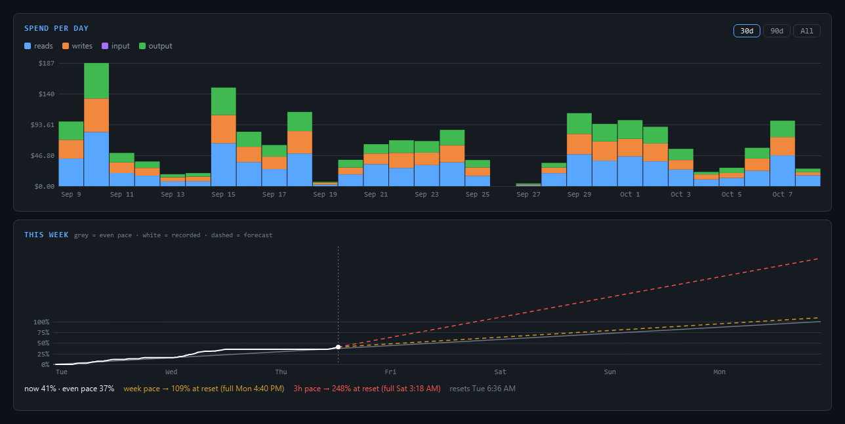This screenshot has height=424, width=845.
Task: Toggle the input legend swatch
Action: [105, 46]
